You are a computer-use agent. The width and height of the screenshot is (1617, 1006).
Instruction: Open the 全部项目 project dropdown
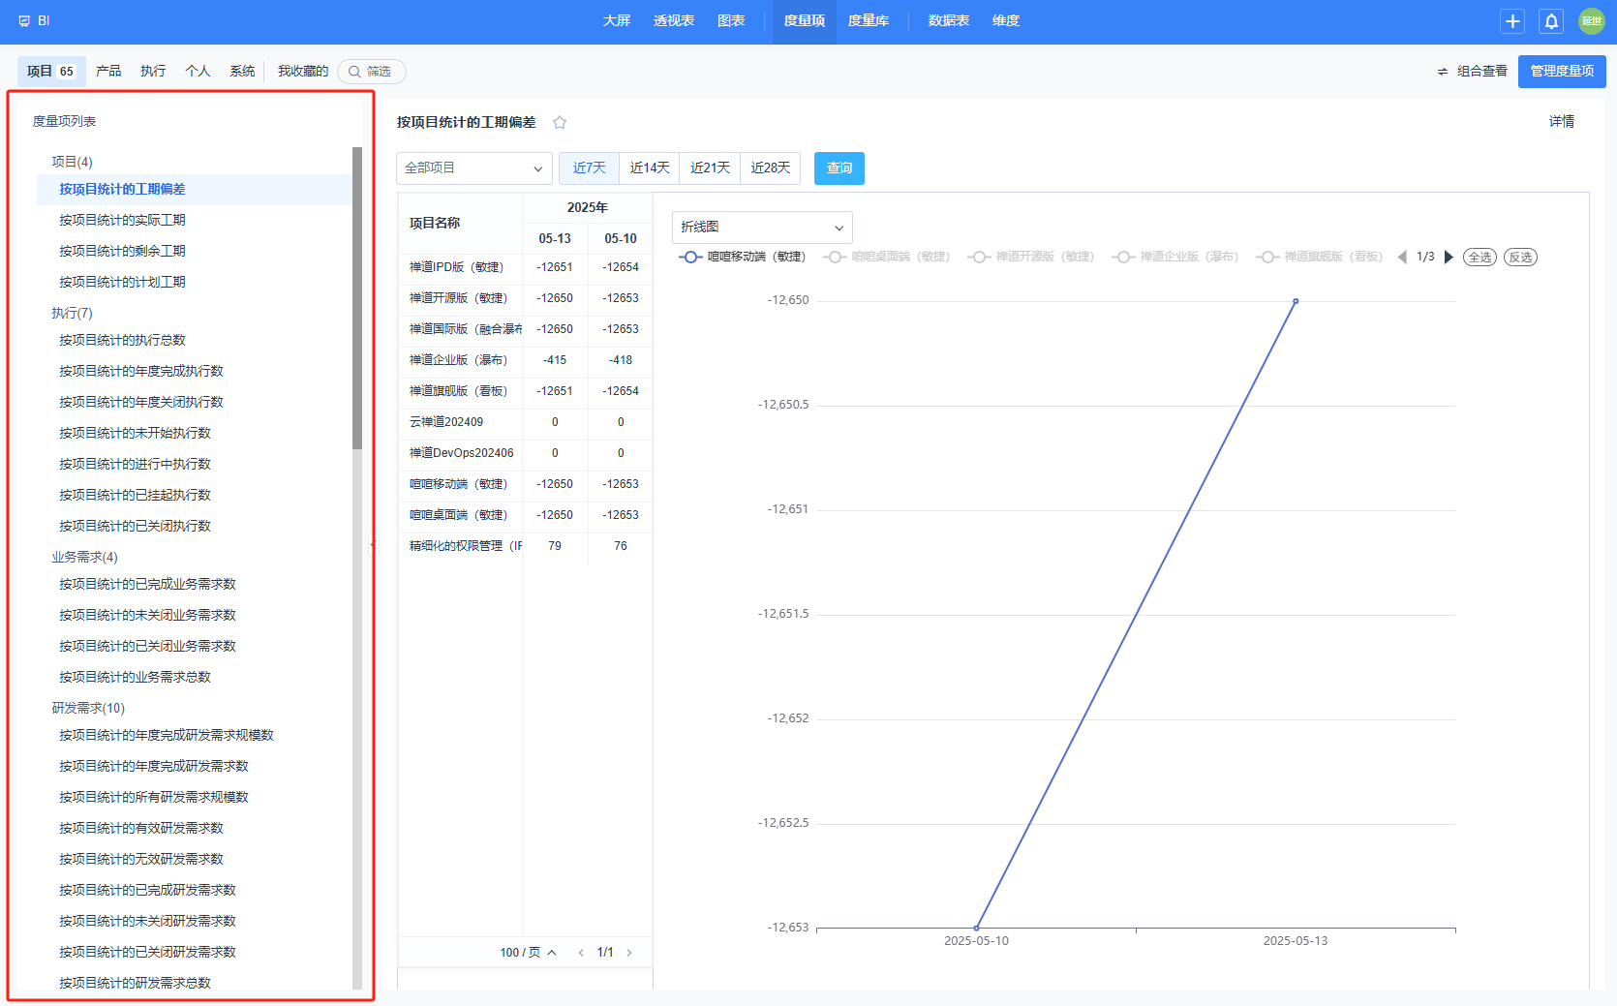point(473,168)
